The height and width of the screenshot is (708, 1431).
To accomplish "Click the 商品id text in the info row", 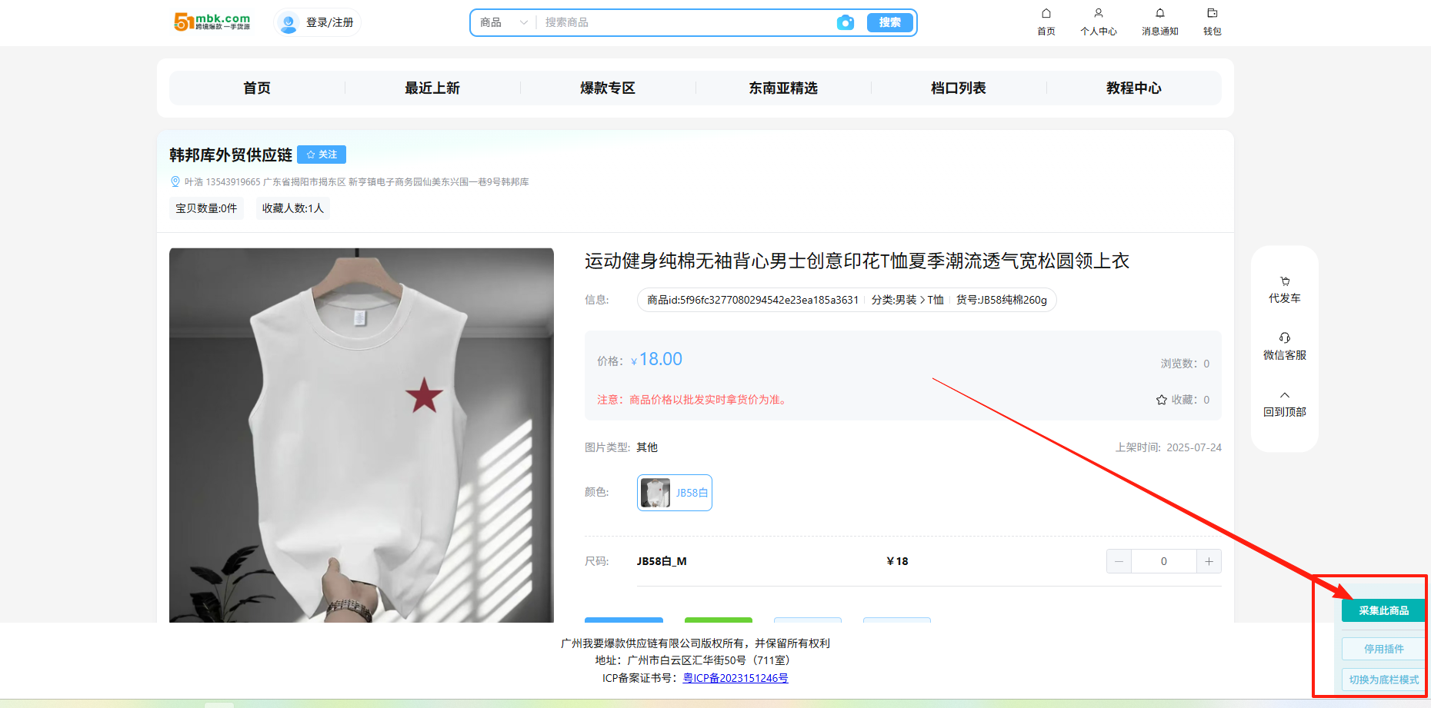I will (x=752, y=300).
